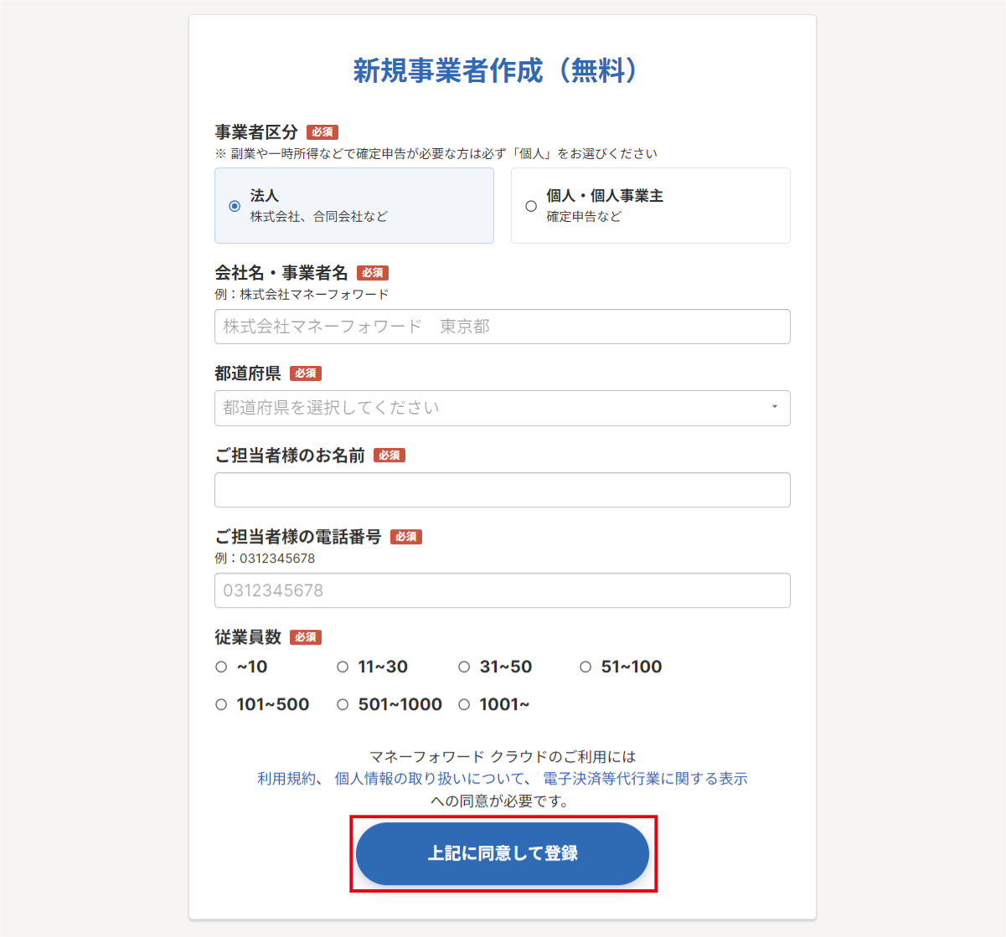Click the dropdown arrow in 都道府県 field
1006x937 pixels.
point(775,407)
